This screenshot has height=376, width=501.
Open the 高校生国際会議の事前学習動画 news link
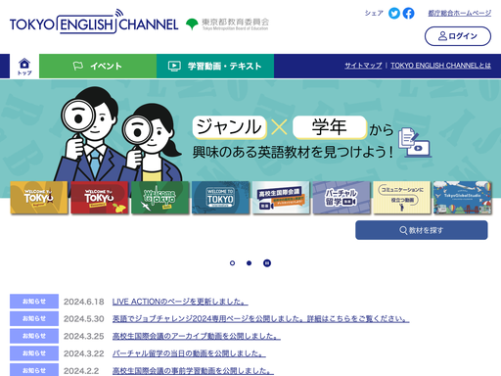(193, 371)
